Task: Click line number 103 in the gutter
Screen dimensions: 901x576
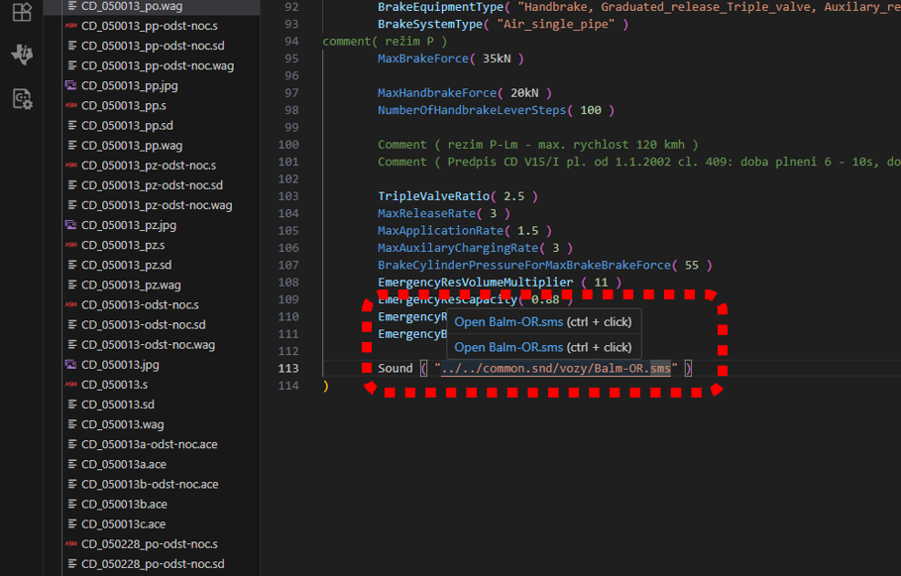Action: 287,196
